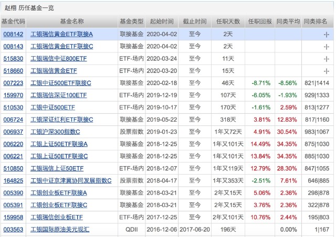Click the 基金类型 column header
The height and width of the screenshot is (237, 336).
tap(132, 21)
